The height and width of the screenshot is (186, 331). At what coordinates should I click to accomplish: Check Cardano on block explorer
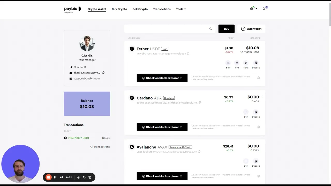pyautogui.click(x=162, y=127)
